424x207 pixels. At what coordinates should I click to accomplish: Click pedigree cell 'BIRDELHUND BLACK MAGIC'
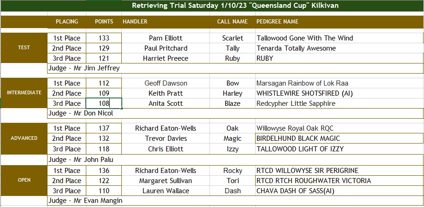(340, 138)
